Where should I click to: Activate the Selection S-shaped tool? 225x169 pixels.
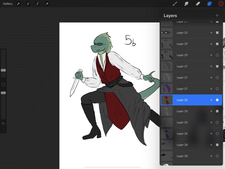tap(37, 4)
